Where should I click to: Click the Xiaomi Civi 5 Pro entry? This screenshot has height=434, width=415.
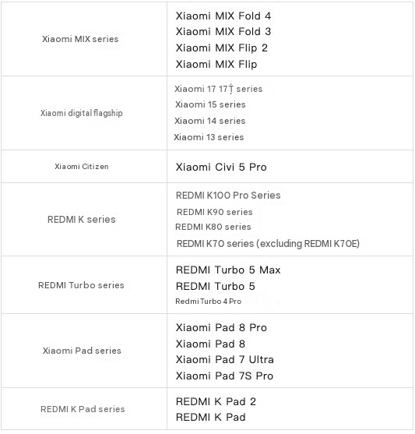tap(221, 167)
